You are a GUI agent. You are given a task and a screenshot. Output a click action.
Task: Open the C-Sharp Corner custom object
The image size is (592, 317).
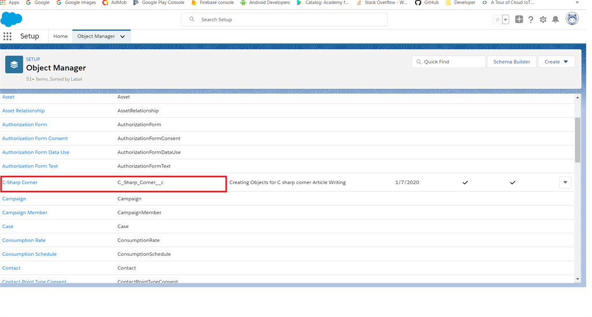coord(20,182)
